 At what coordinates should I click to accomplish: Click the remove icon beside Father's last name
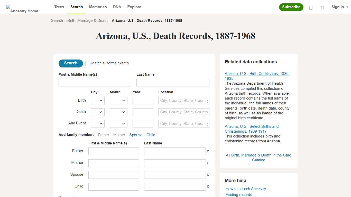tap(209, 151)
